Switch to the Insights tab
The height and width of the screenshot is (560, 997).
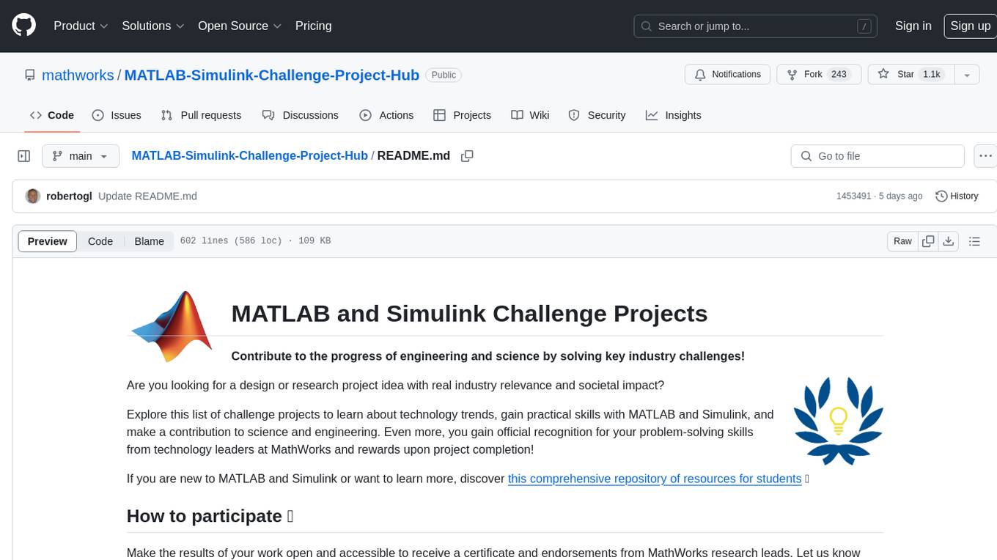[673, 115]
